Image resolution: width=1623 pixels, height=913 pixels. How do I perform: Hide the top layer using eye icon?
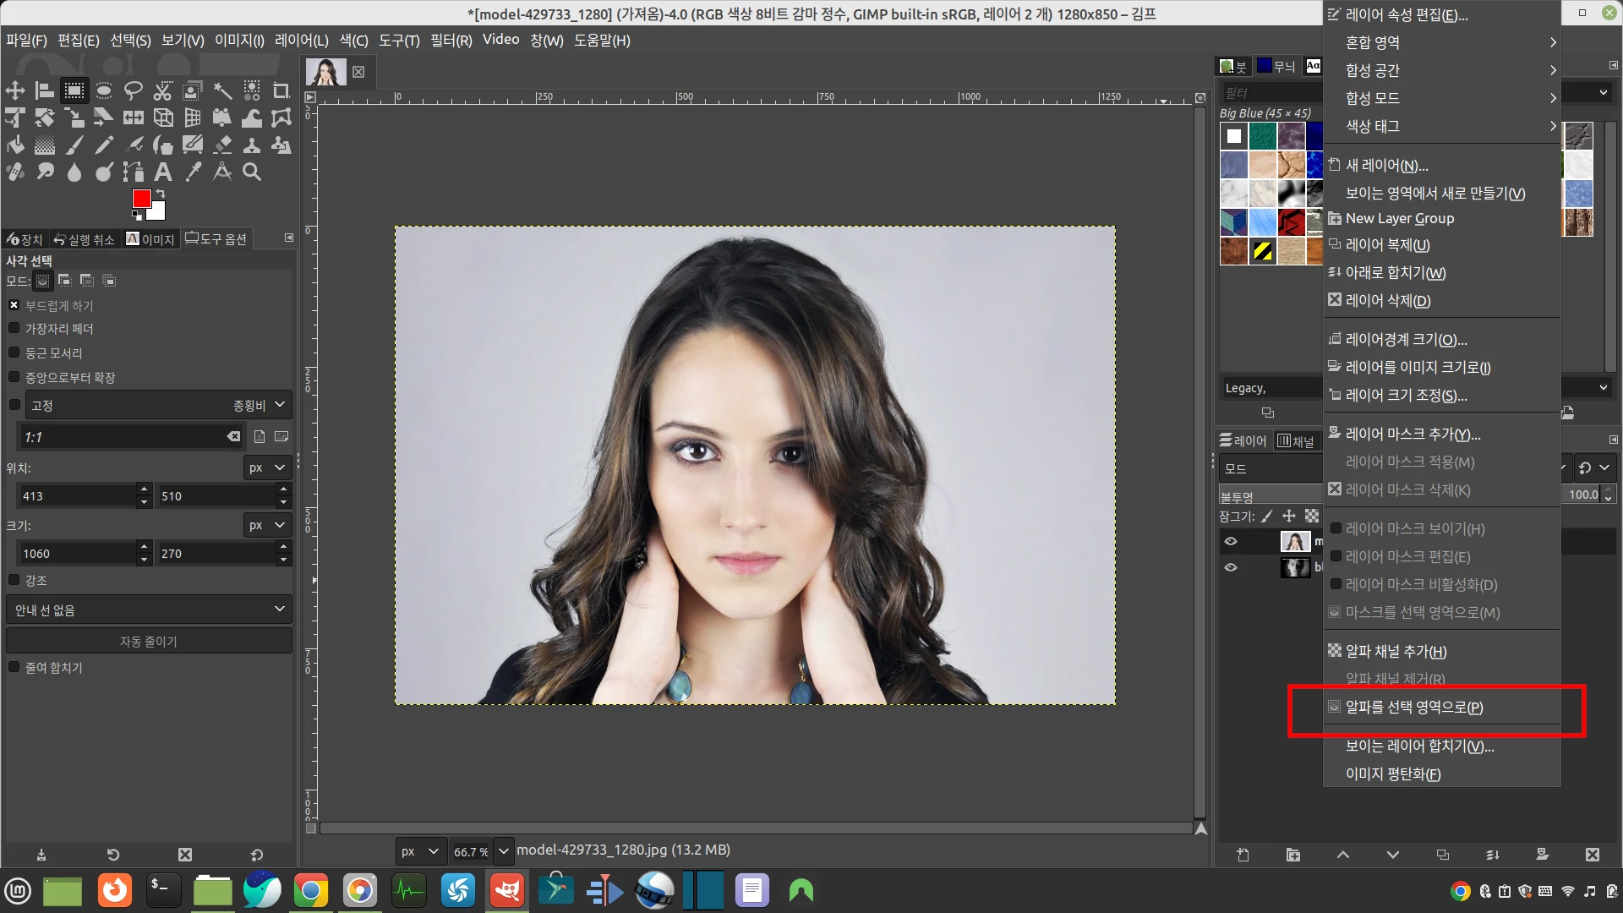click(x=1231, y=542)
